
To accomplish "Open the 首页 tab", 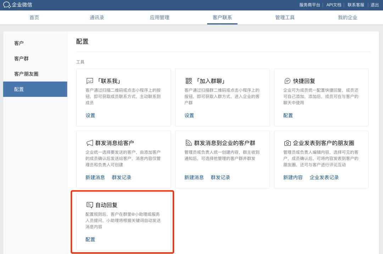I will (34, 17).
